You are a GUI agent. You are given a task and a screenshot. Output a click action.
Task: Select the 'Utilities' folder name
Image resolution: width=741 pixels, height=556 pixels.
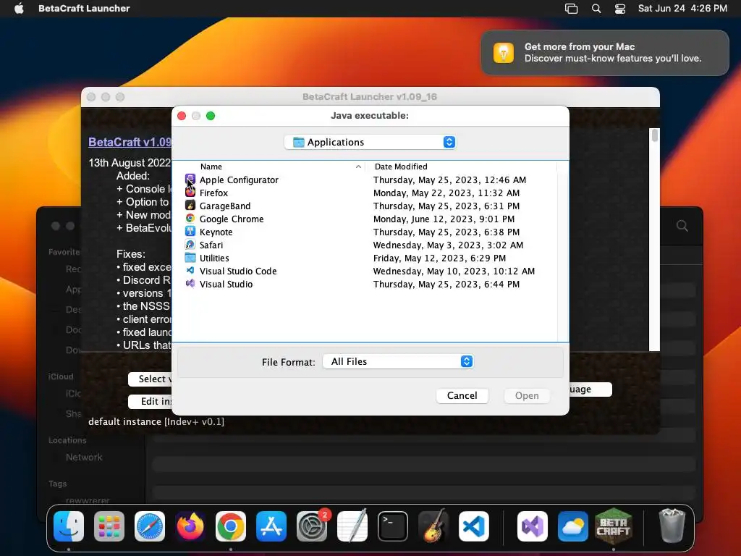214,258
